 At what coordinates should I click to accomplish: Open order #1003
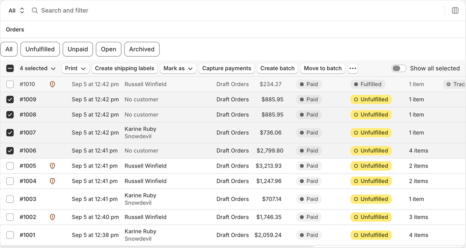(28, 199)
